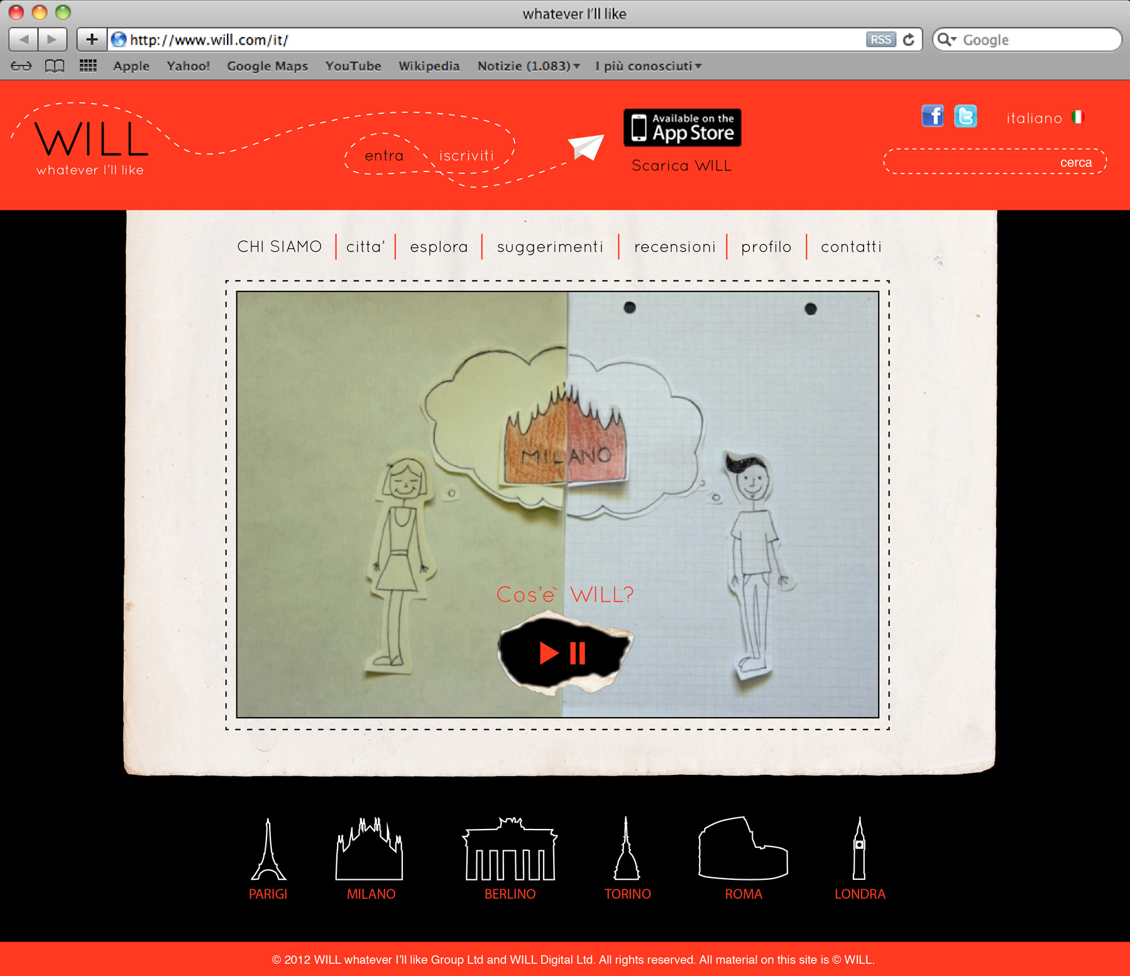
Task: Click the TORINO city label
Action: pyautogui.click(x=627, y=894)
